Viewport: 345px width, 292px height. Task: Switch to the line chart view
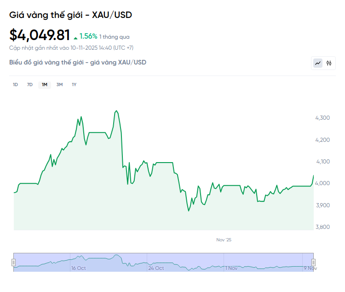point(318,63)
